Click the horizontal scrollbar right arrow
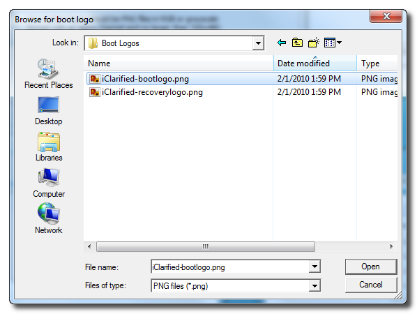Viewport: 417px width, 314px height. (x=391, y=246)
